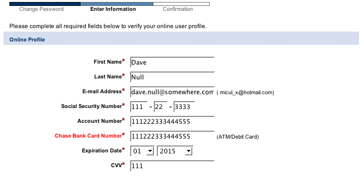Click the middle Social Security Number box
This screenshot has width=363, height=183.
click(x=160, y=107)
